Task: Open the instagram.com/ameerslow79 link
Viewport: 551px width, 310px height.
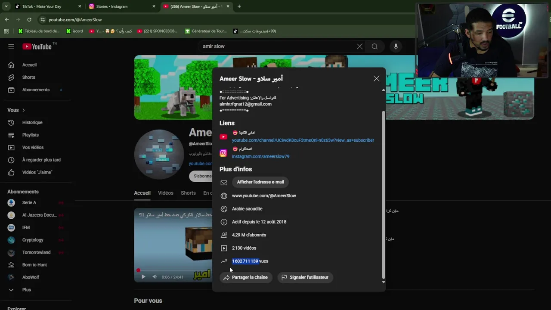Action: [260, 156]
